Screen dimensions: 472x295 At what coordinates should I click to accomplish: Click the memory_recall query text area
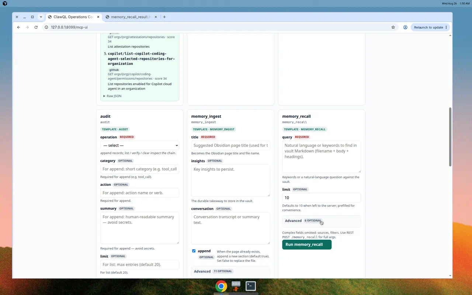(x=322, y=157)
